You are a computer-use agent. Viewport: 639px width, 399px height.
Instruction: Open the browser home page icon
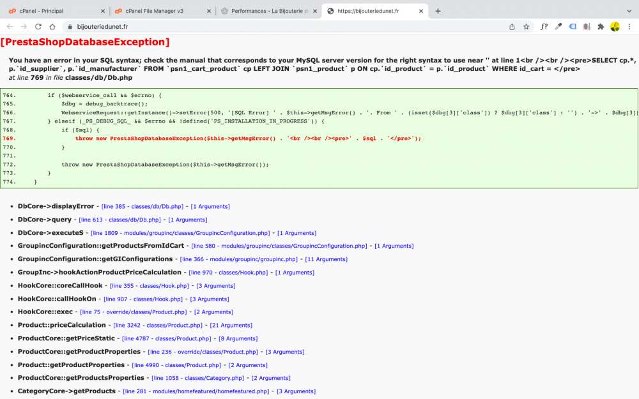point(52,26)
